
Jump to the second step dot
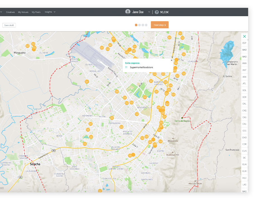click(x=139, y=25)
